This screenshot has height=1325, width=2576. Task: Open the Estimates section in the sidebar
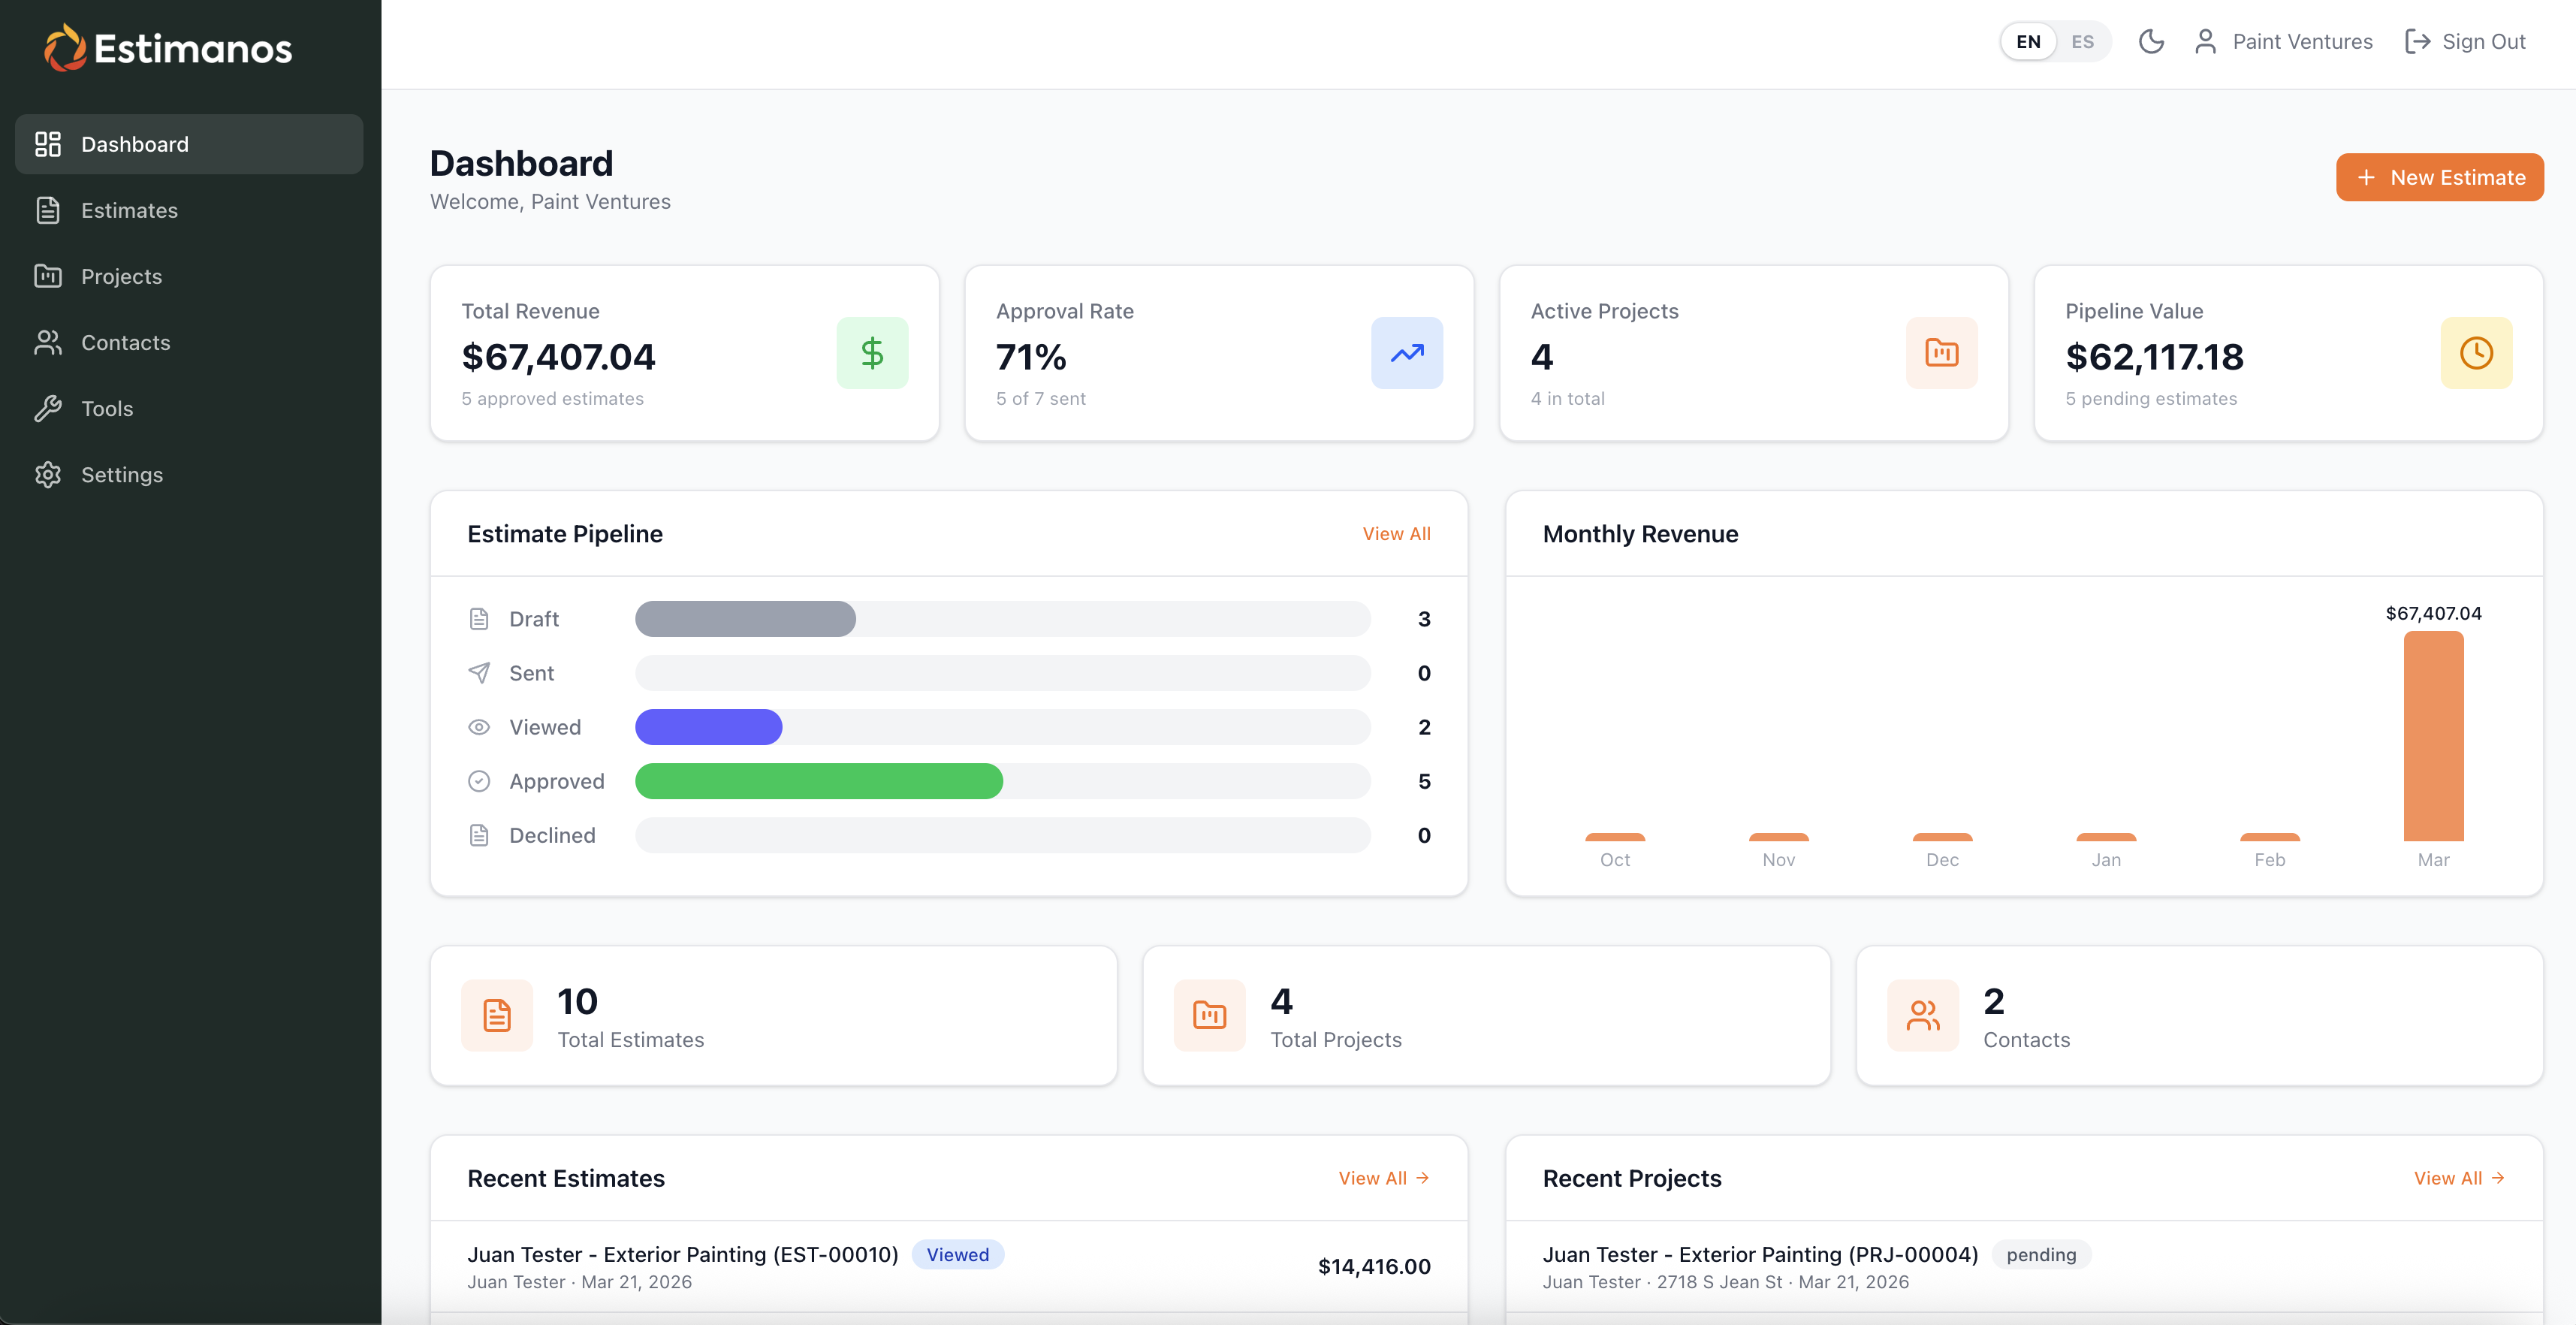coord(129,210)
